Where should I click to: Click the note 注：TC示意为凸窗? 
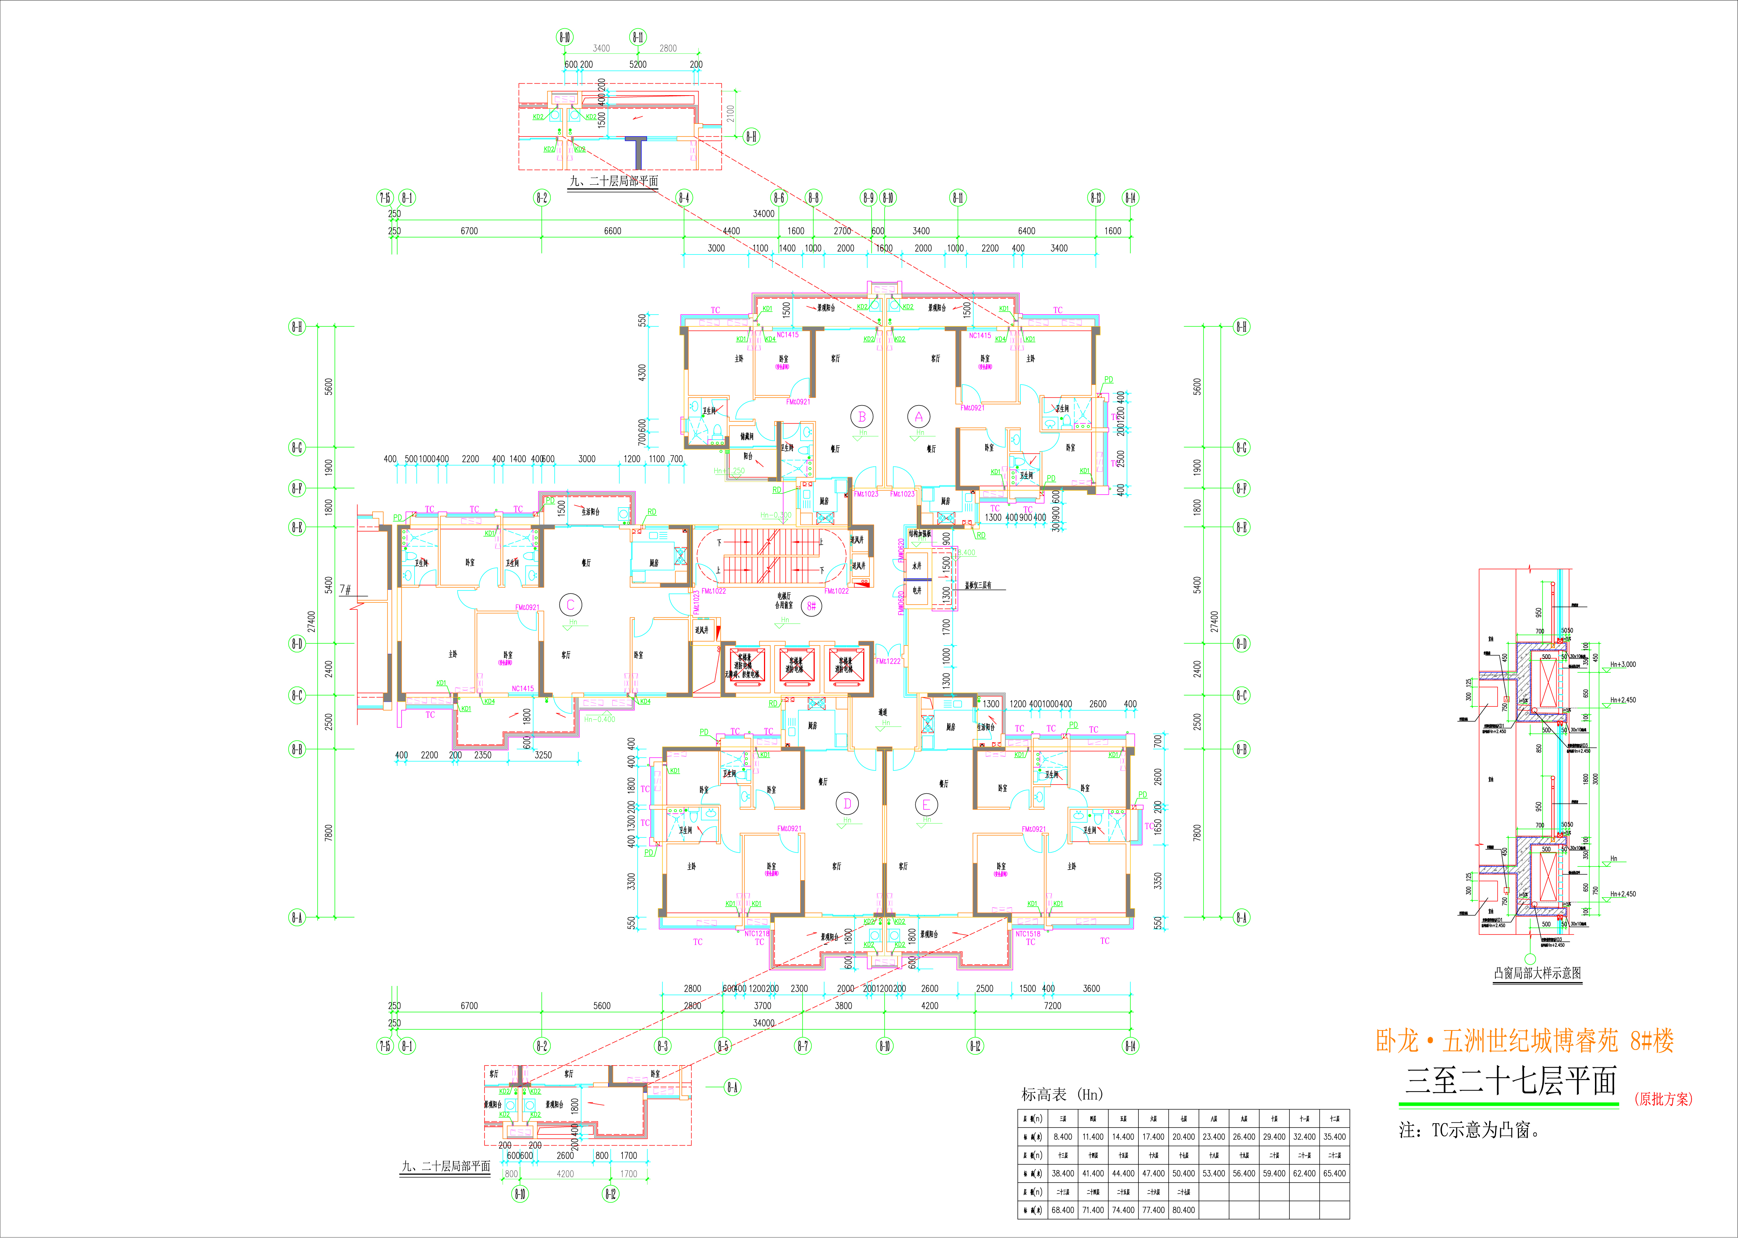tap(1469, 1130)
